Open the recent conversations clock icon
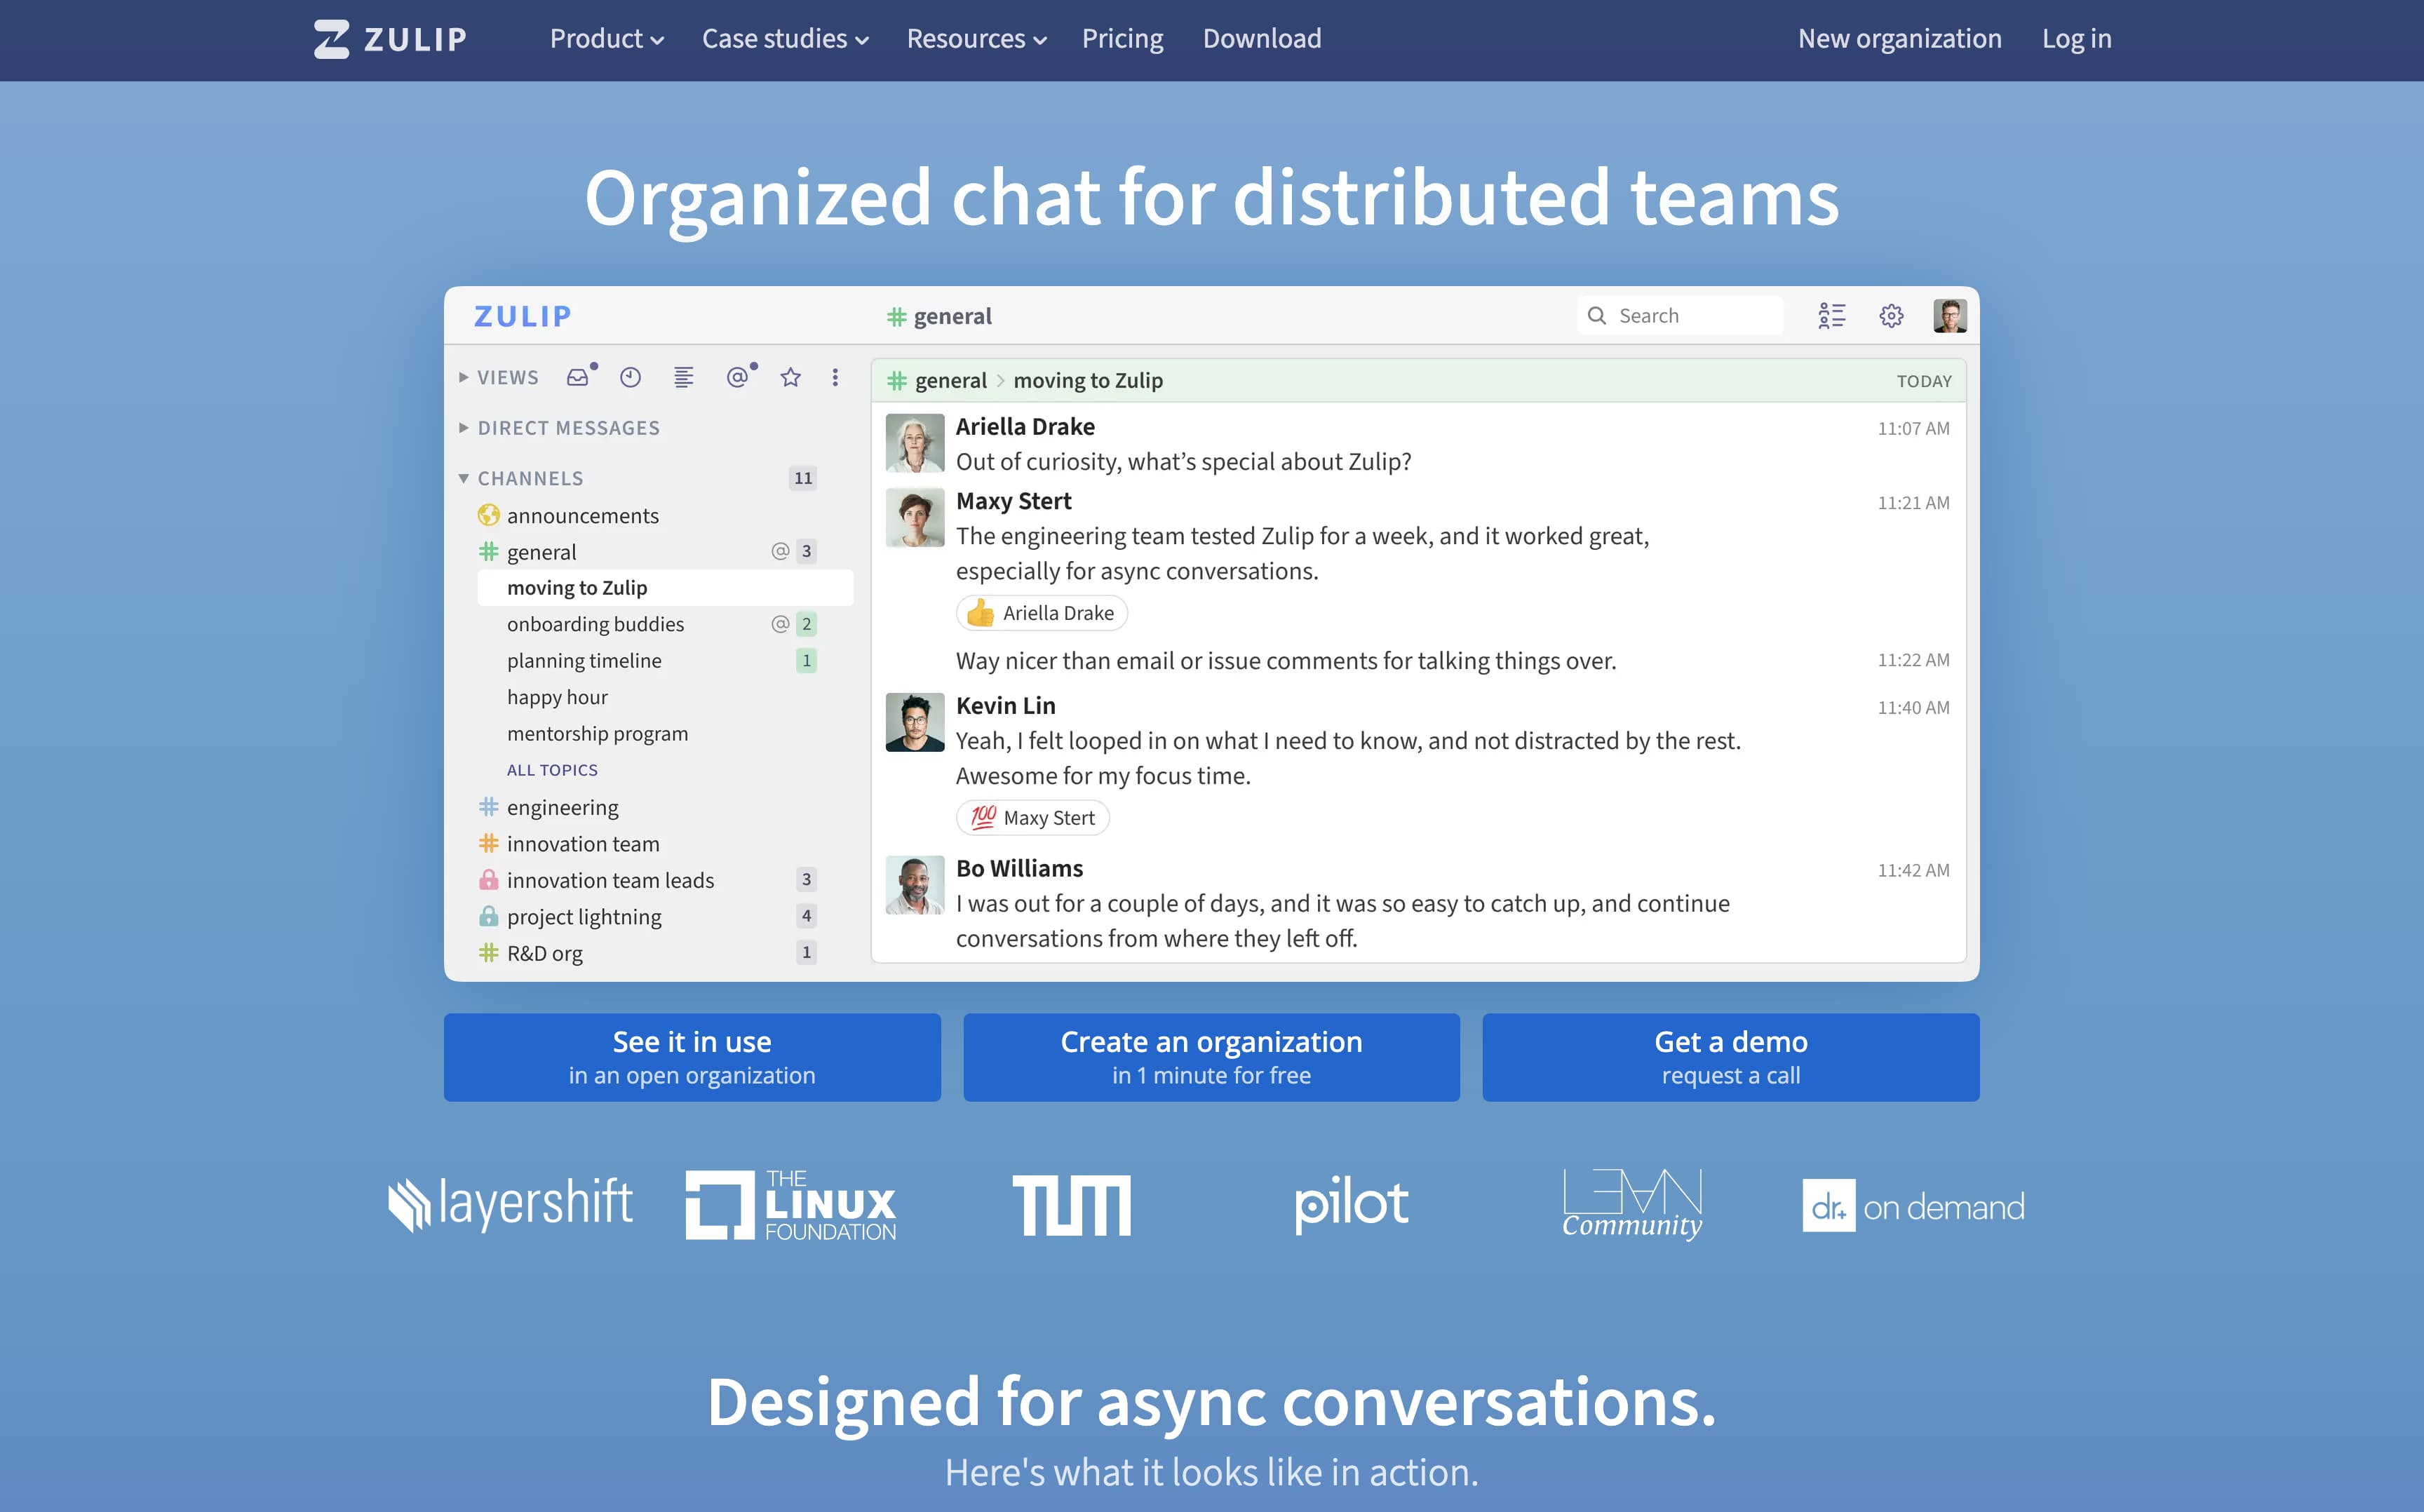This screenshot has height=1512, width=2424. (x=630, y=377)
